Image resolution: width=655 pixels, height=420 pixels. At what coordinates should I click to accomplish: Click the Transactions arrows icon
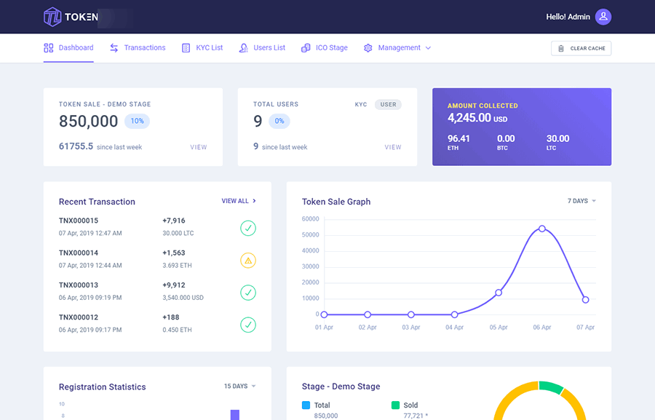pos(114,48)
